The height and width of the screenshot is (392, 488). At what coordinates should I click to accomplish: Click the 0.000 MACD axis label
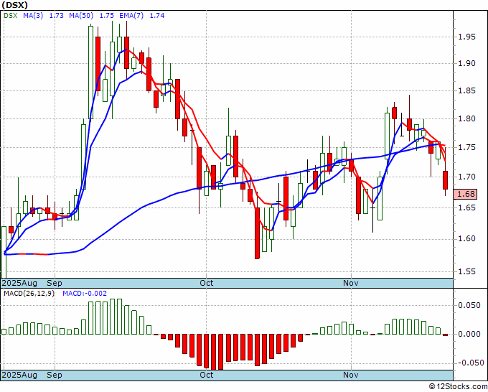469,334
